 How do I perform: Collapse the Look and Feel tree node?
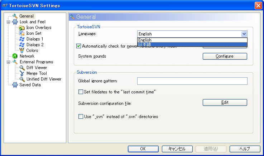(x=8, y=22)
